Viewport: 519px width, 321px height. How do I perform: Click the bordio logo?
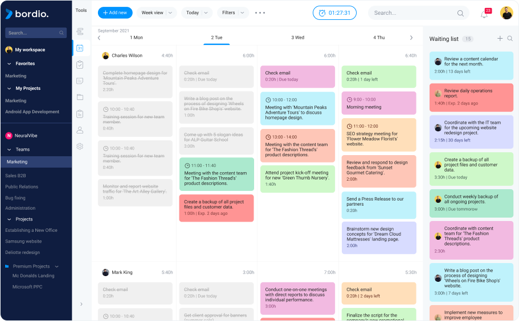[x=27, y=14]
